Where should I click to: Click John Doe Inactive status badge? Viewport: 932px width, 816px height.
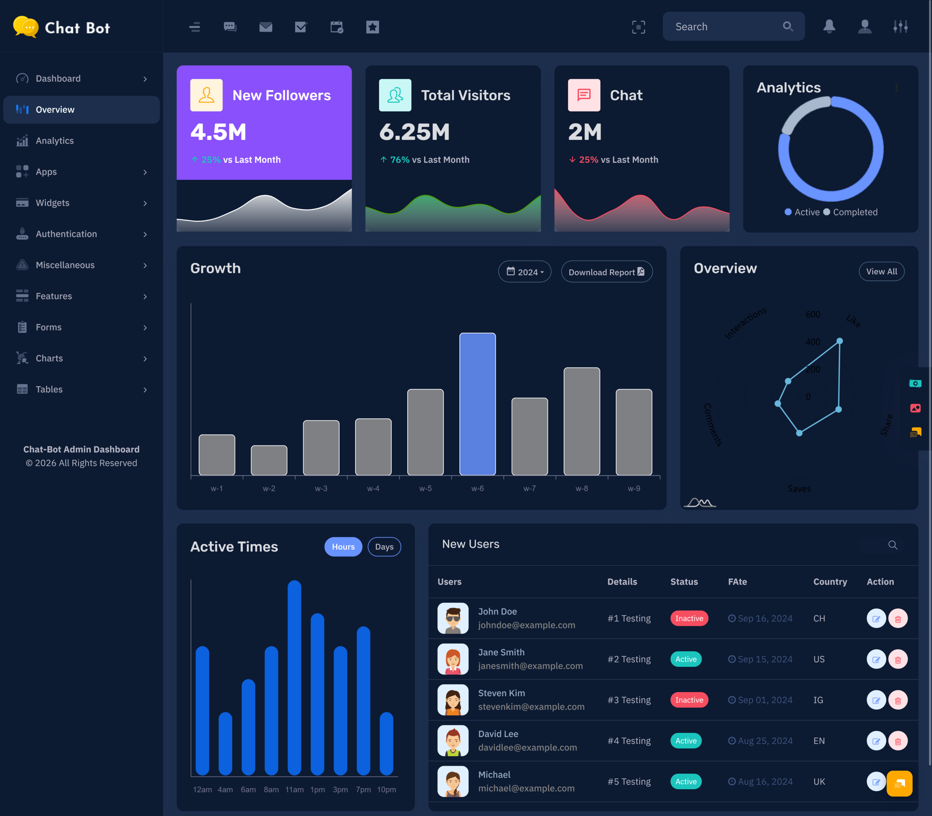point(689,619)
